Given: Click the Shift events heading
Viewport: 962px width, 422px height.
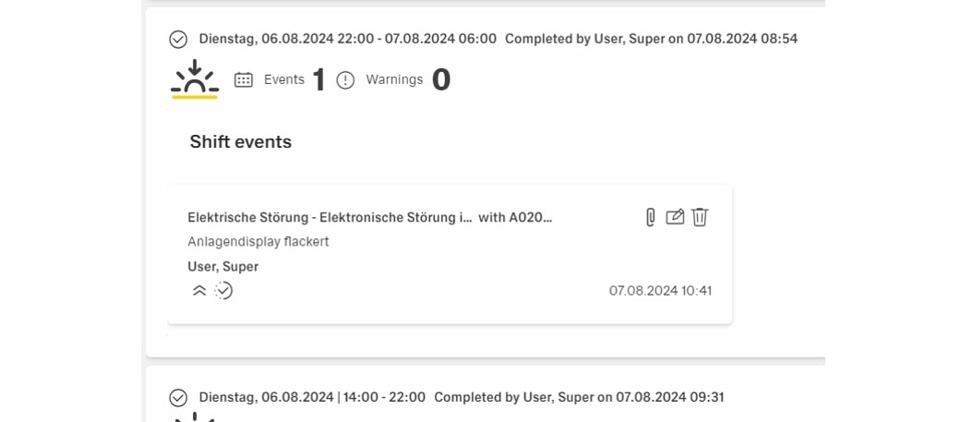Looking at the screenshot, I should coord(241,141).
